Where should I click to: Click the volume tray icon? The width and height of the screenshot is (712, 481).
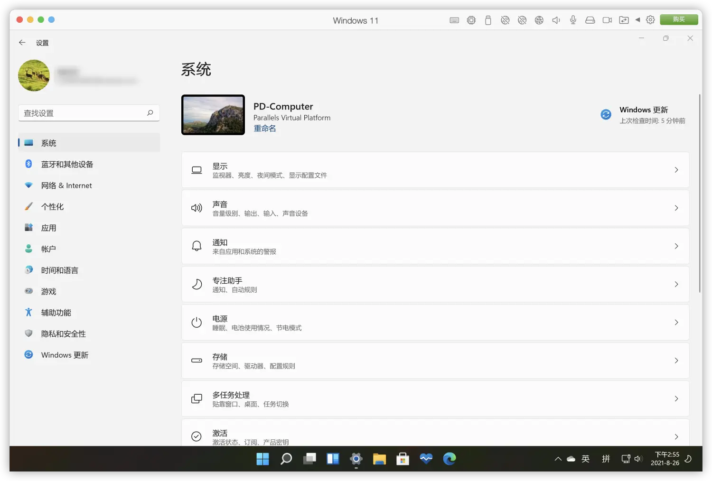tap(638, 459)
